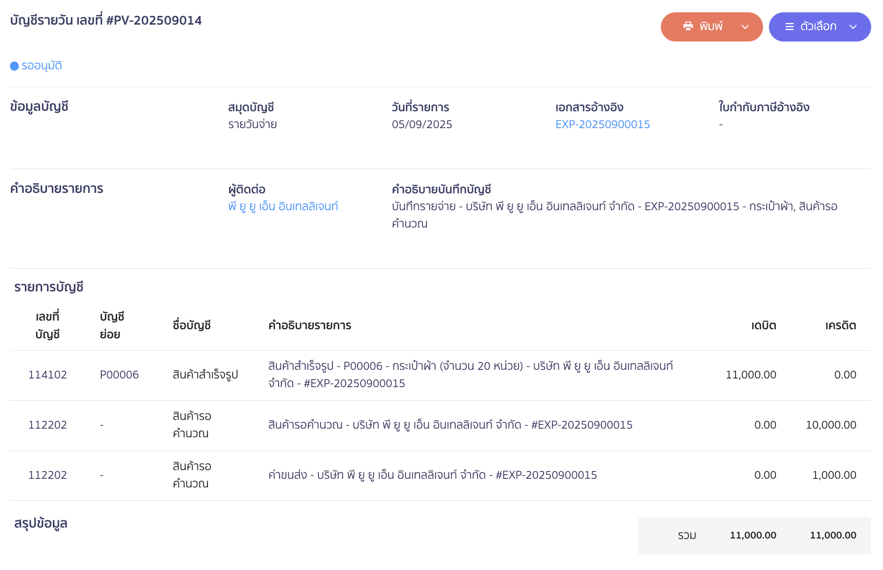The image size is (883, 570).
Task: Click the เครดิต column header
Action: (841, 326)
